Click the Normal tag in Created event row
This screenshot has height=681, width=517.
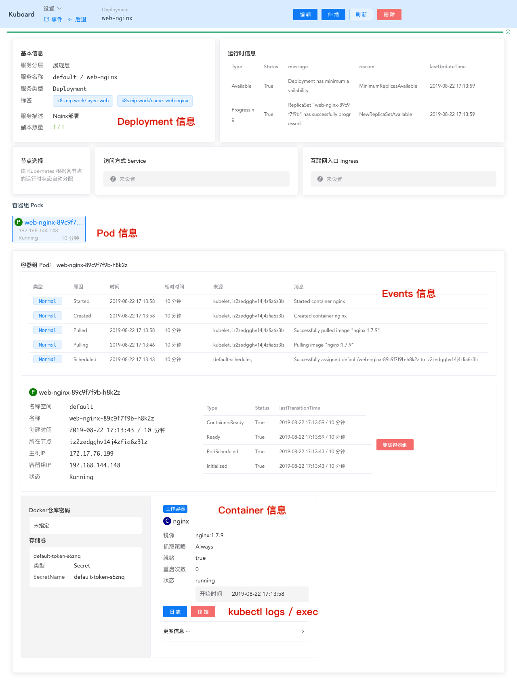pos(48,315)
